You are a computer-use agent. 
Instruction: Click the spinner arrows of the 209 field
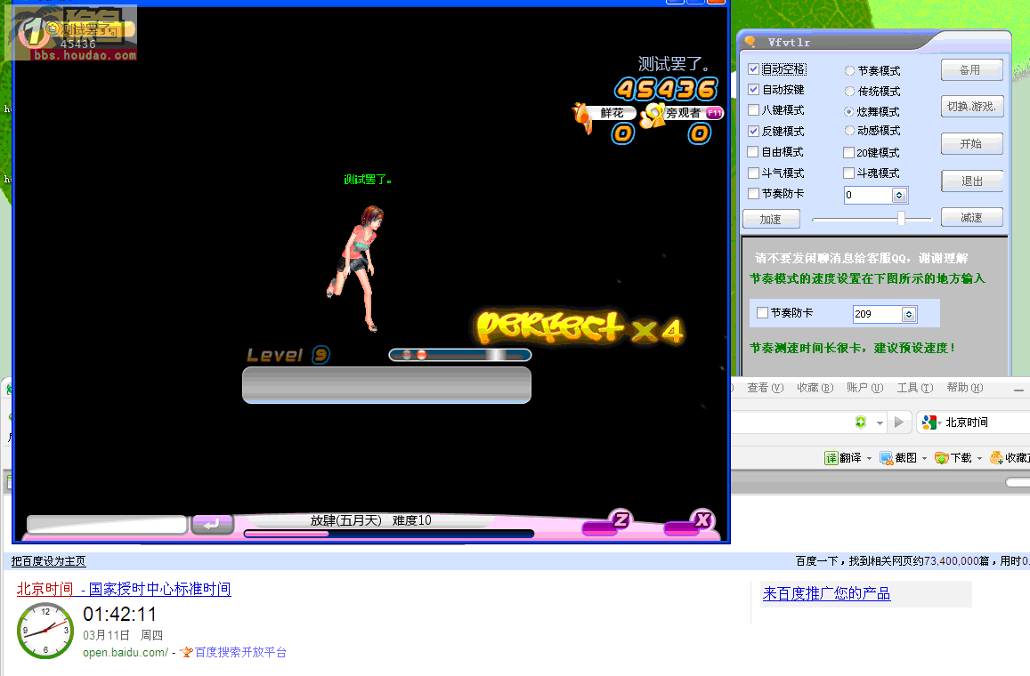pos(909,314)
